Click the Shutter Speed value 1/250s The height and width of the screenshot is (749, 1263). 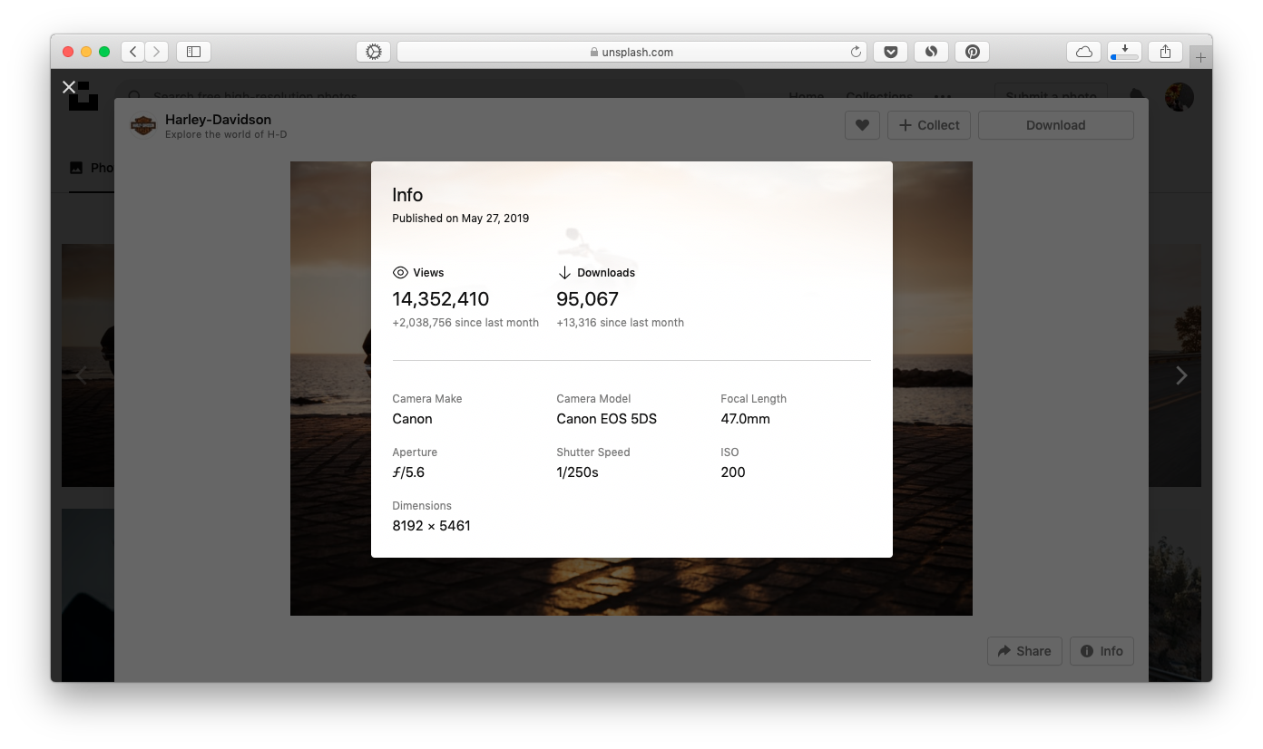[577, 472]
